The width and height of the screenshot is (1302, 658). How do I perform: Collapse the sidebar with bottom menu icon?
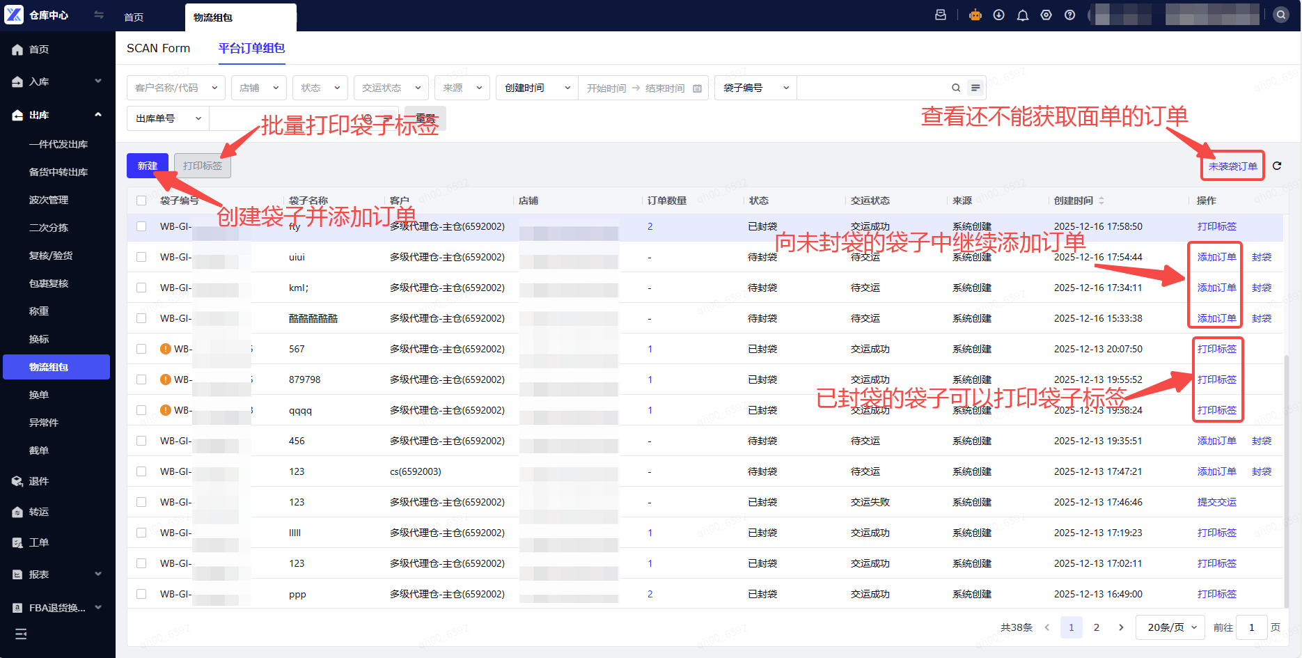(x=21, y=634)
